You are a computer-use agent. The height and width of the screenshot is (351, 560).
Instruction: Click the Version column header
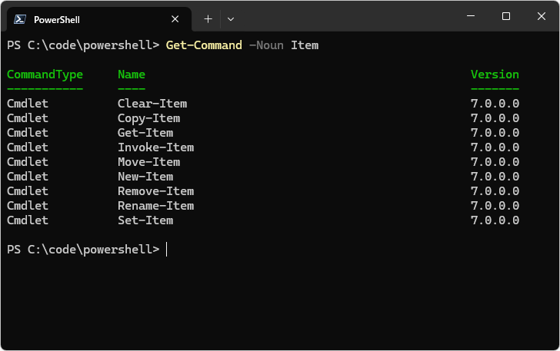tap(495, 75)
